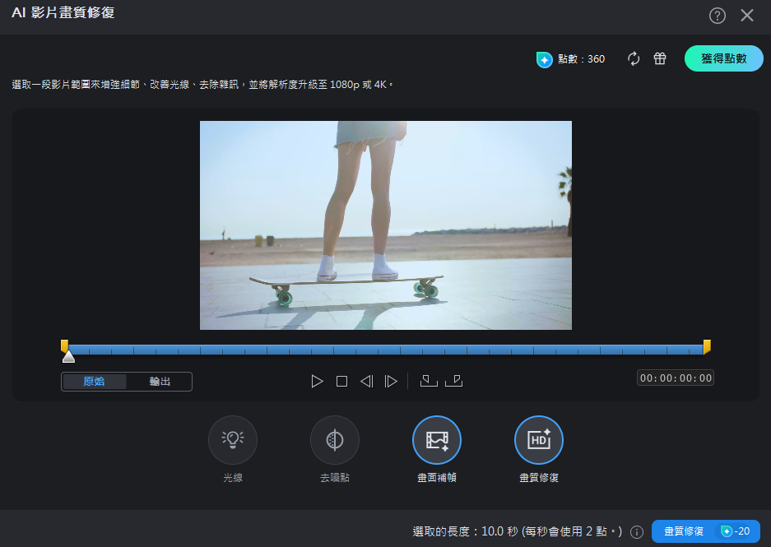Screen dimensions: 771x547
Task: Refresh the 點數 points balance
Action: pos(633,59)
